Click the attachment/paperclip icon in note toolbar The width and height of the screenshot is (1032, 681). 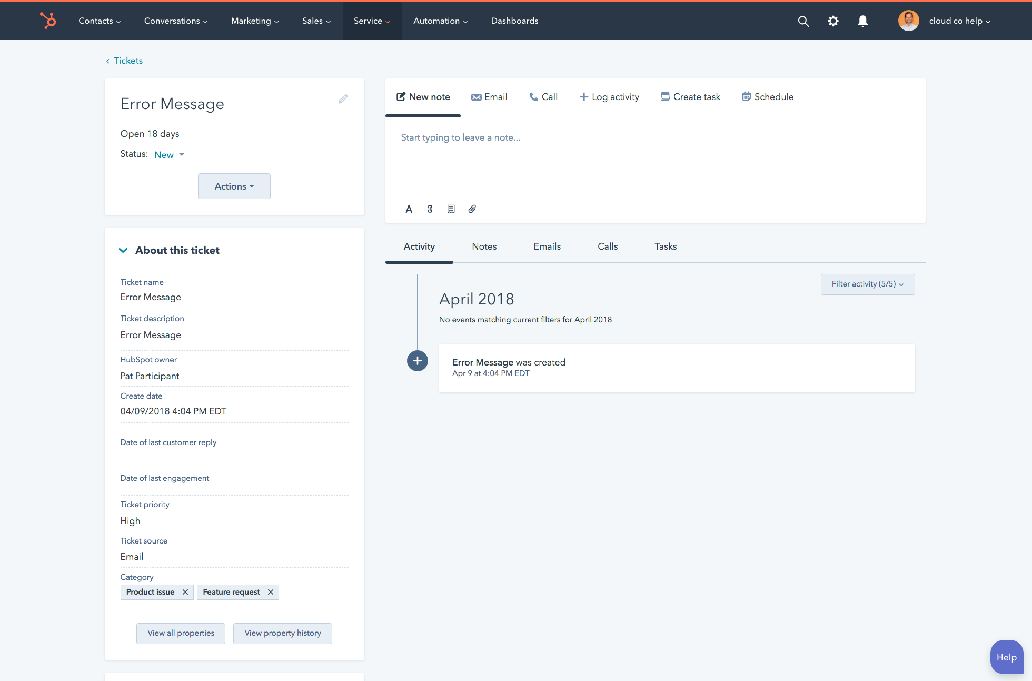471,208
